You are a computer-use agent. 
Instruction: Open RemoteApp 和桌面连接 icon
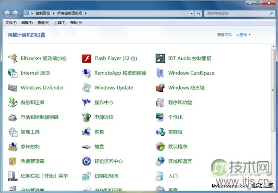pos(87,73)
